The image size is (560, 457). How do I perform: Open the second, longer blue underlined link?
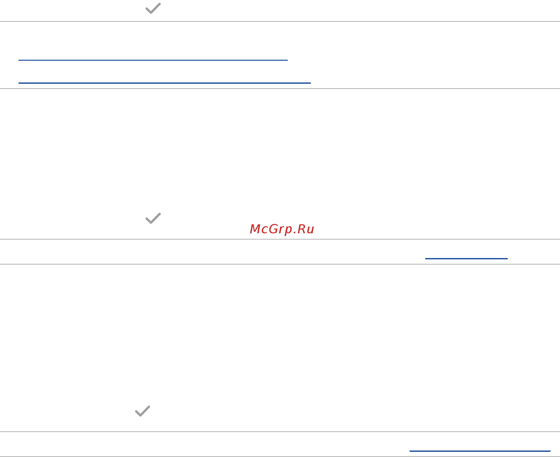(x=165, y=83)
